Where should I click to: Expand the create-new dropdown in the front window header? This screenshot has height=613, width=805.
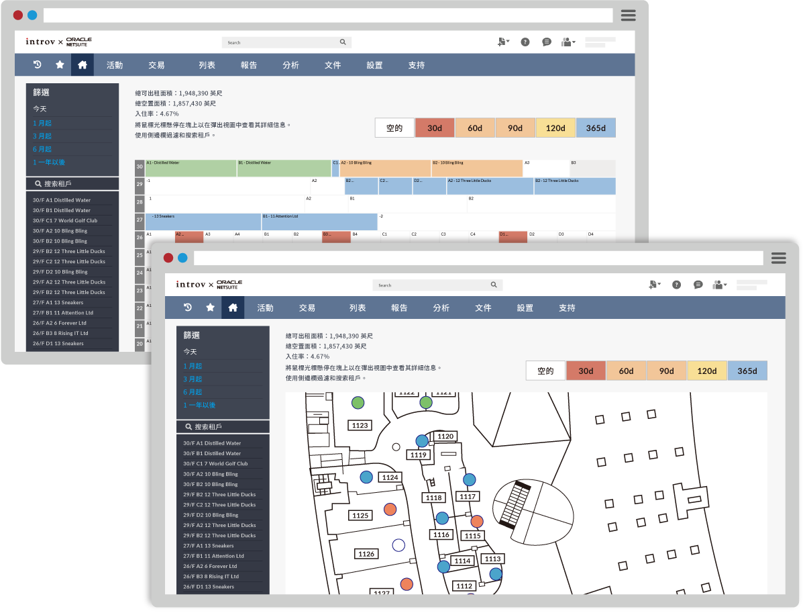654,285
